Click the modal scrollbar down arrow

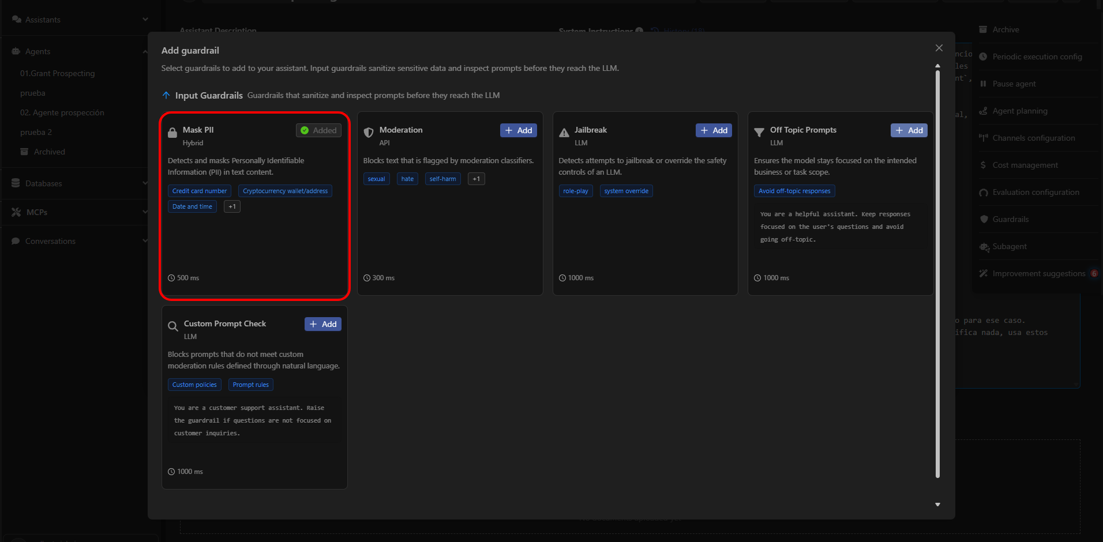tap(937, 504)
